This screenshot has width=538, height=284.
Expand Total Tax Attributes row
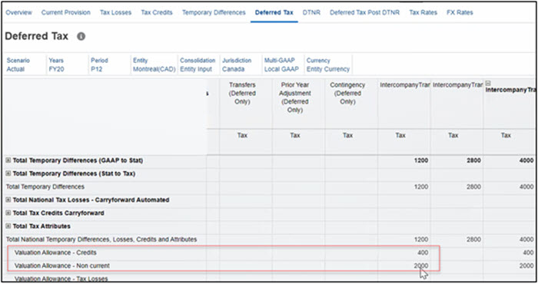tap(8, 226)
